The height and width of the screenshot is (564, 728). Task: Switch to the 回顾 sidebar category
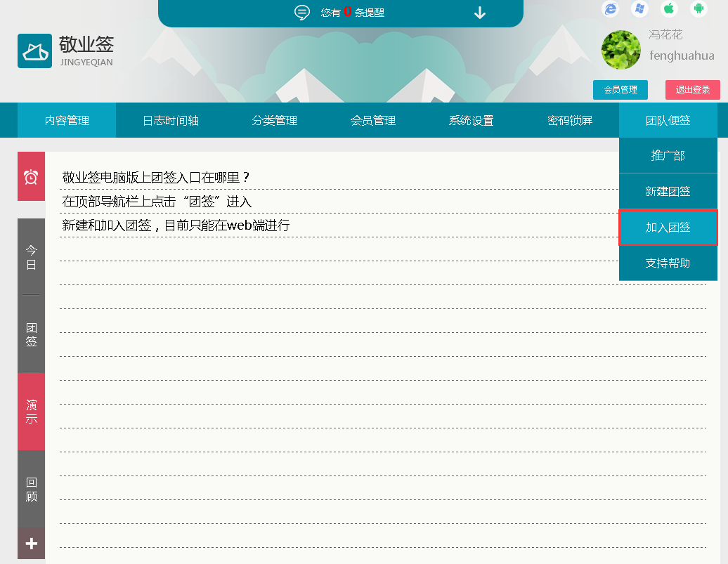31,489
